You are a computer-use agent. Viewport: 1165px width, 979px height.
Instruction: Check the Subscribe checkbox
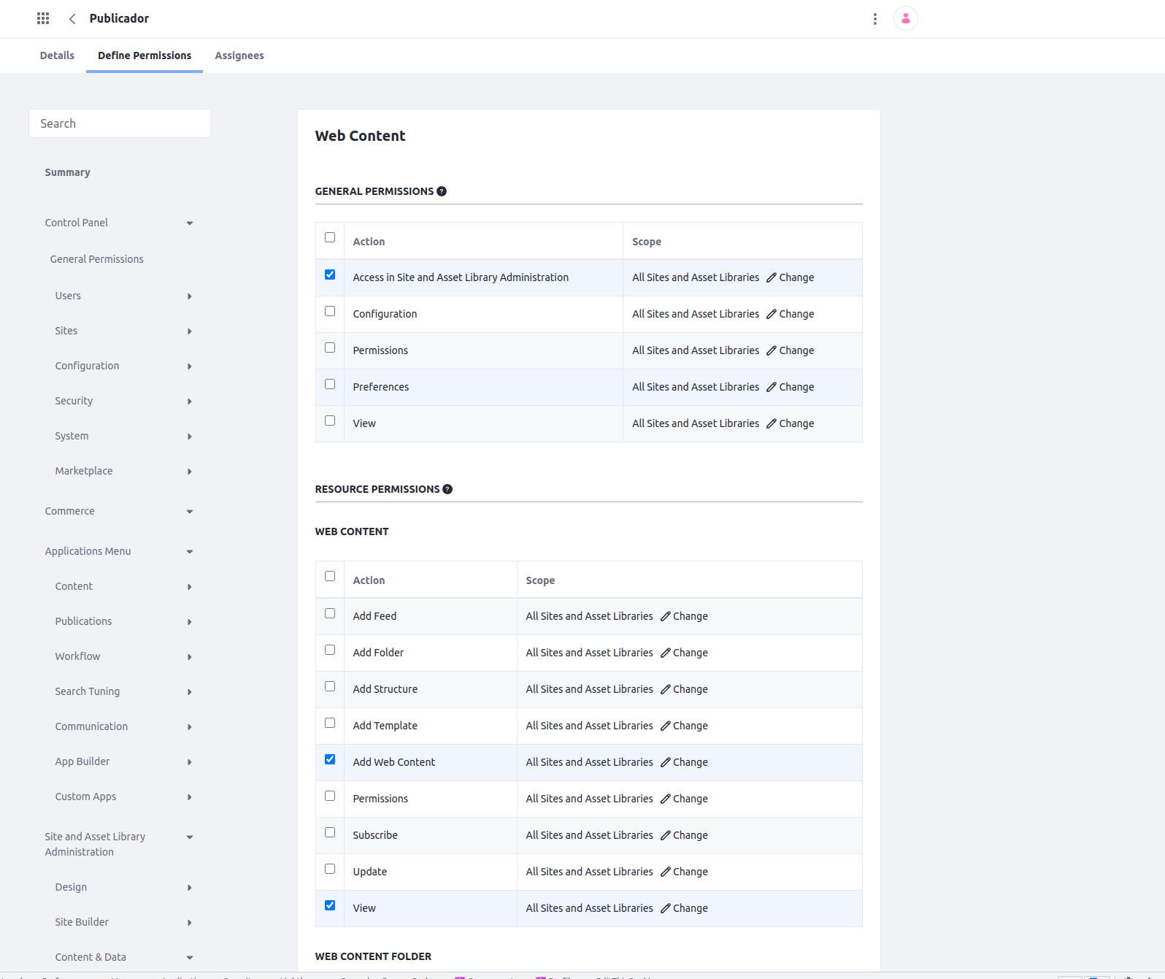point(330,832)
